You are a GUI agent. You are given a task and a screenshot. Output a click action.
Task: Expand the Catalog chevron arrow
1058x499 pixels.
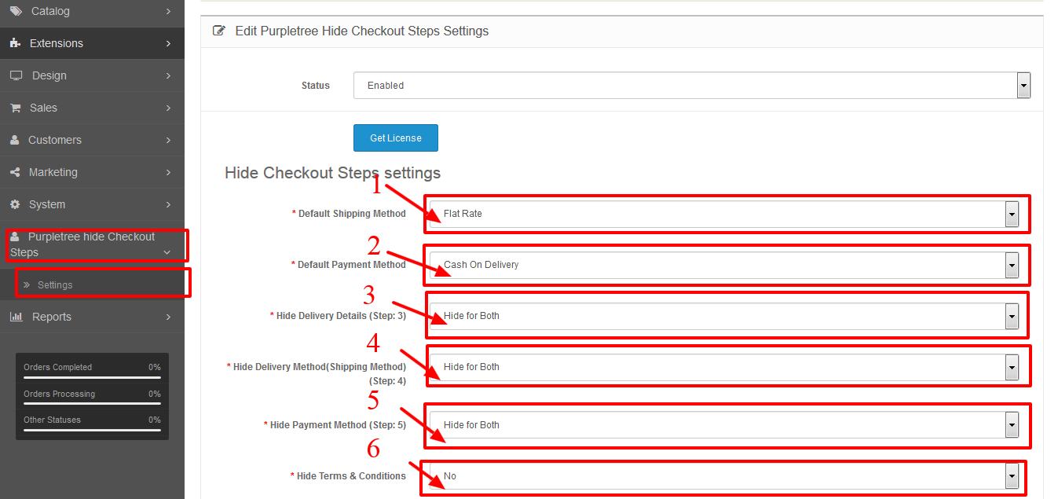pos(168,11)
